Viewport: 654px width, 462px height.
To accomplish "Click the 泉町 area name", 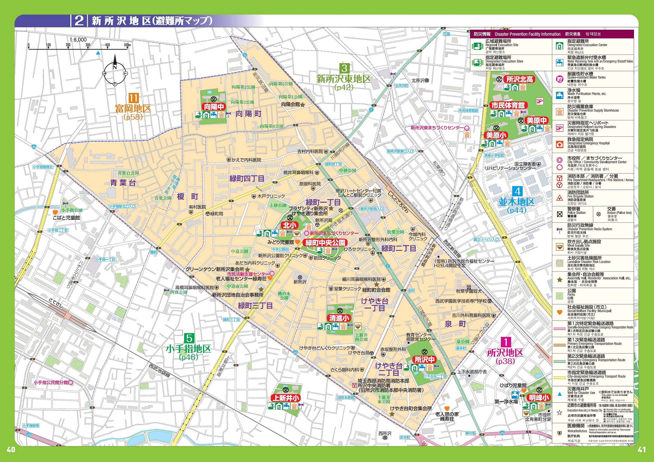I will pyautogui.click(x=455, y=324).
